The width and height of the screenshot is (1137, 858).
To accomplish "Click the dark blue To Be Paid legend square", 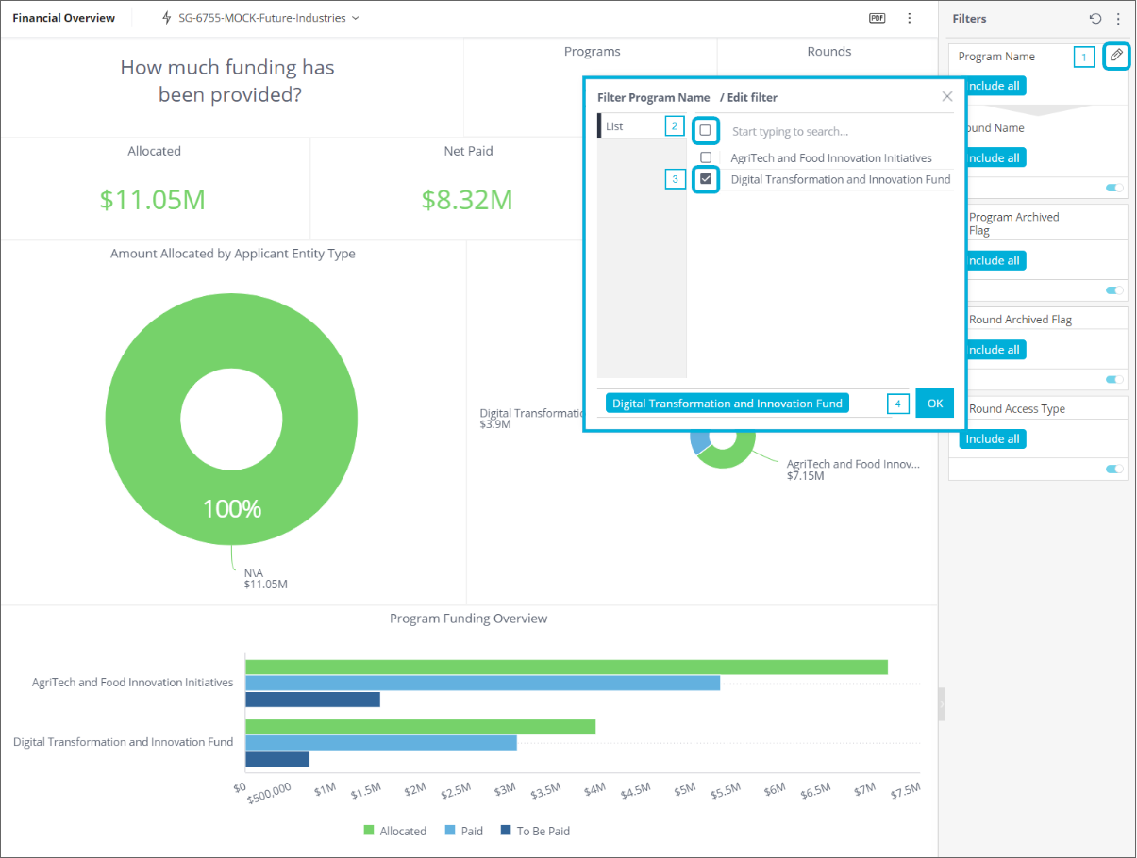I will 506,831.
